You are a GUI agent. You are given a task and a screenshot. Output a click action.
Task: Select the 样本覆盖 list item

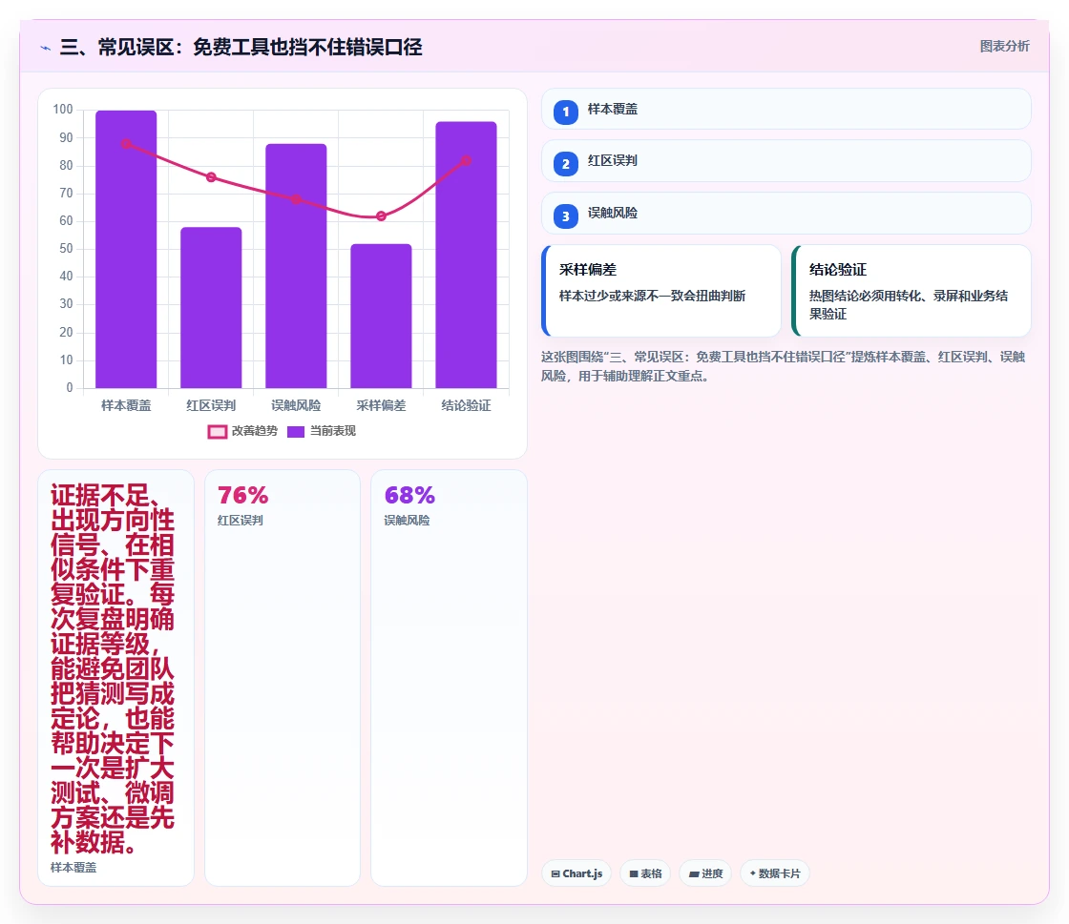[x=786, y=109]
